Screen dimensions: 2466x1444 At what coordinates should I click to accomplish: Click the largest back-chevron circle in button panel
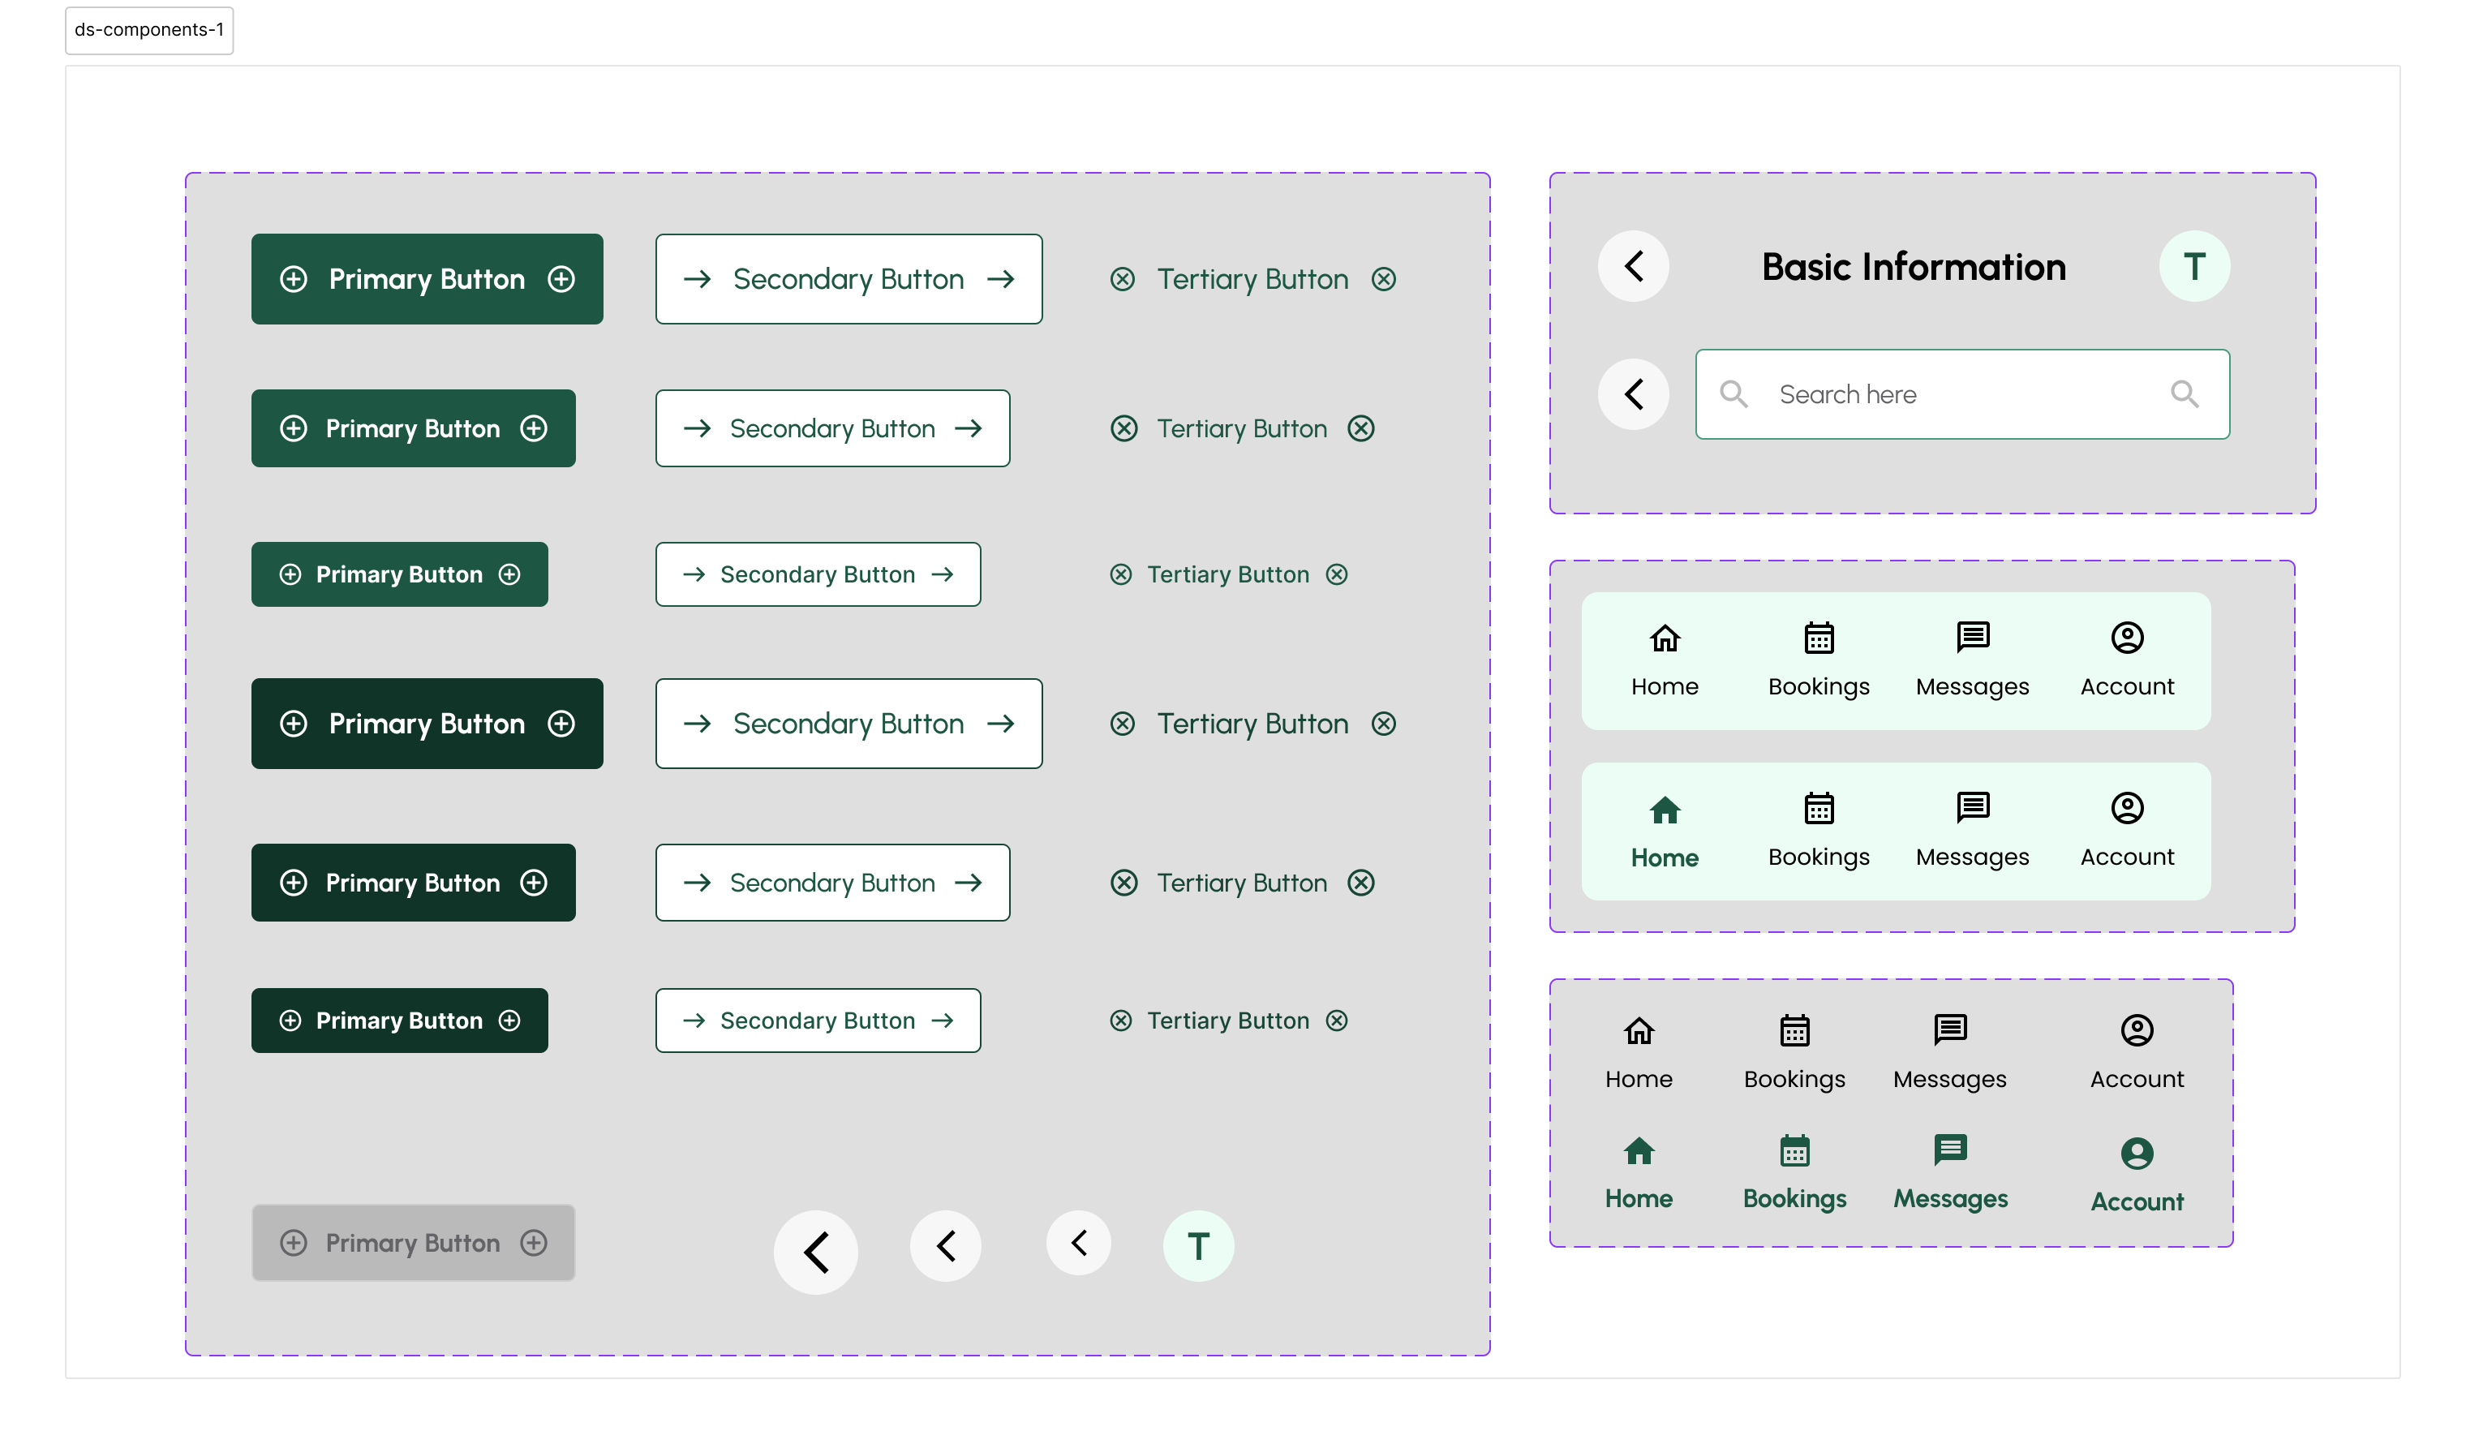[x=816, y=1253]
